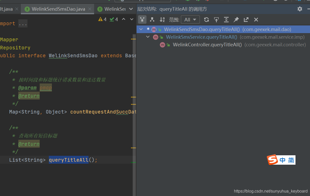Close the WelinkSendSmsDao.java tab
310x196 pixels.
tap(90, 9)
